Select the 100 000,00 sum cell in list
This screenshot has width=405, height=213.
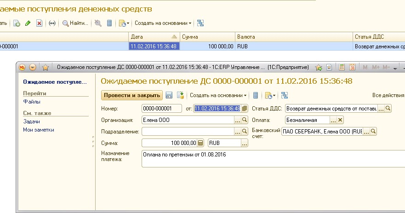click(207, 46)
